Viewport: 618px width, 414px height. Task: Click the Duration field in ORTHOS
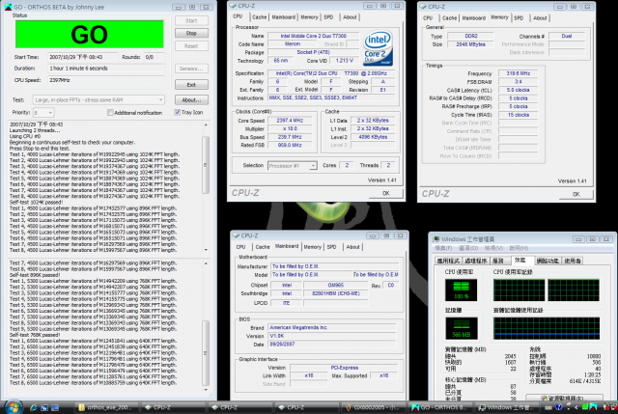tap(106, 69)
